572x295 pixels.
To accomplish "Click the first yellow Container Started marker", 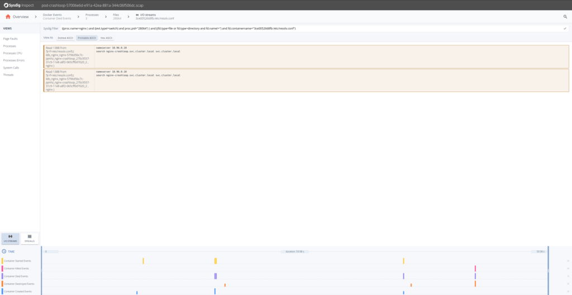I will [x=143, y=261].
